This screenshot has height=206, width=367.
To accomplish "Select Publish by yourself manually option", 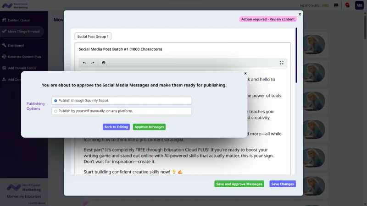I will (x=56, y=111).
